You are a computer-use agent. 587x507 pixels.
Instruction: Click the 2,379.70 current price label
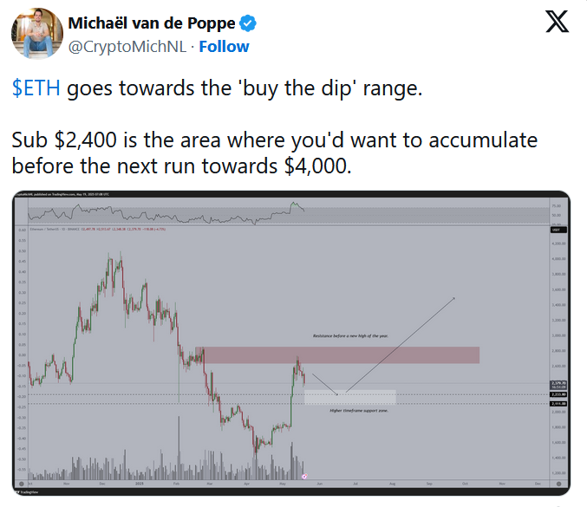pyautogui.click(x=558, y=385)
